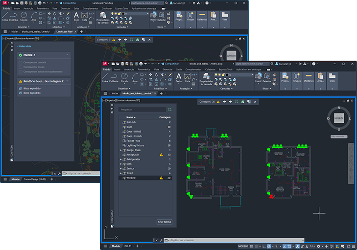This screenshot has height=250, width=357.
Task: Open Propriedades da camada in the blocks_and_tables window
Action: 206,79
